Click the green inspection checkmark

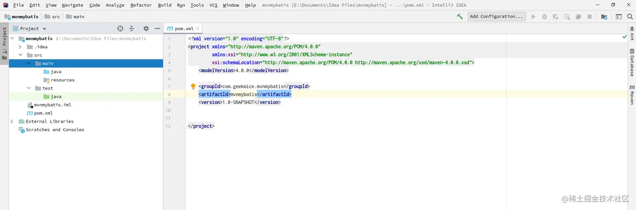point(624,37)
